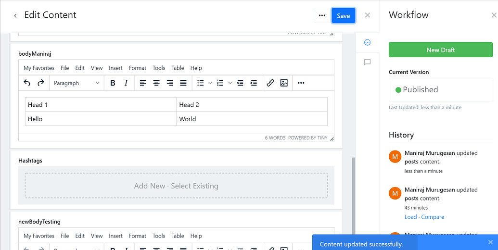Click the Head 1 table cell
Screen dimensions: 498x250
(101, 104)
